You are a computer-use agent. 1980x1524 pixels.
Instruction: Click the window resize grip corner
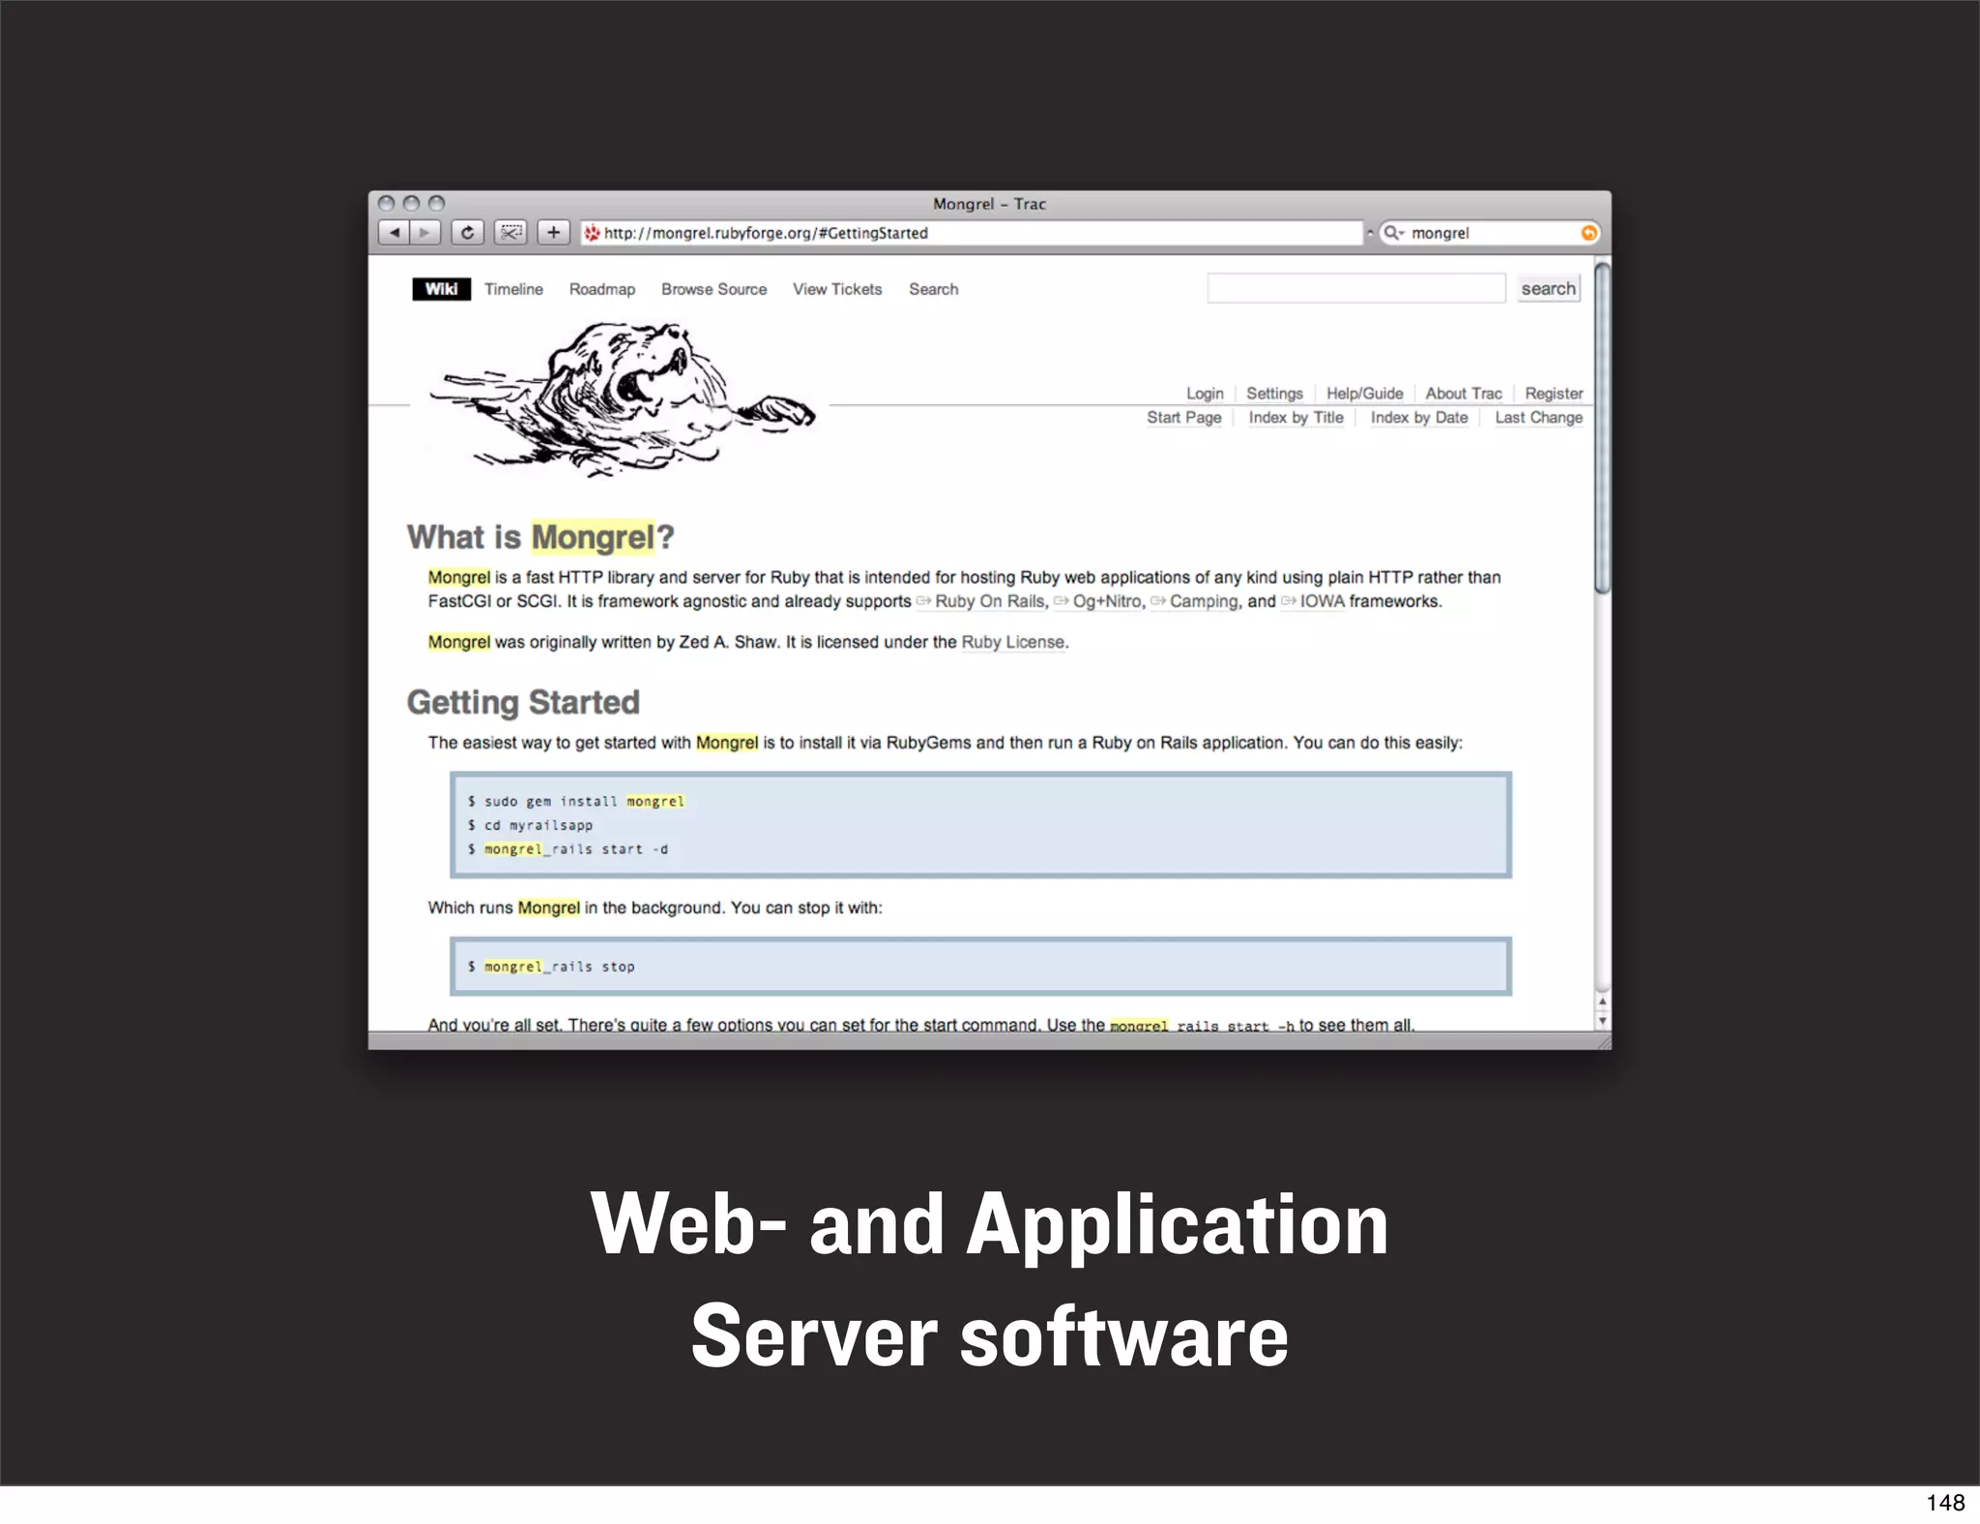1603,1041
